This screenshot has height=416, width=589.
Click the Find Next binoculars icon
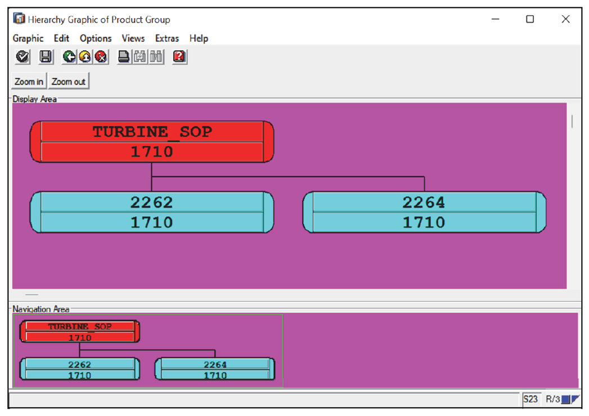tap(156, 57)
